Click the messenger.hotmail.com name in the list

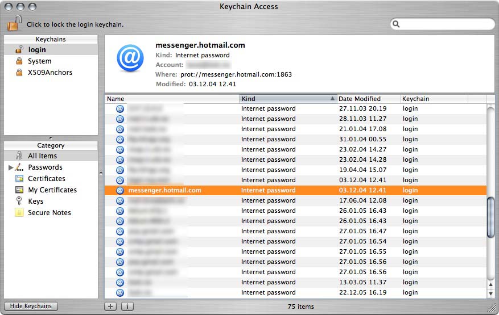(x=165, y=190)
